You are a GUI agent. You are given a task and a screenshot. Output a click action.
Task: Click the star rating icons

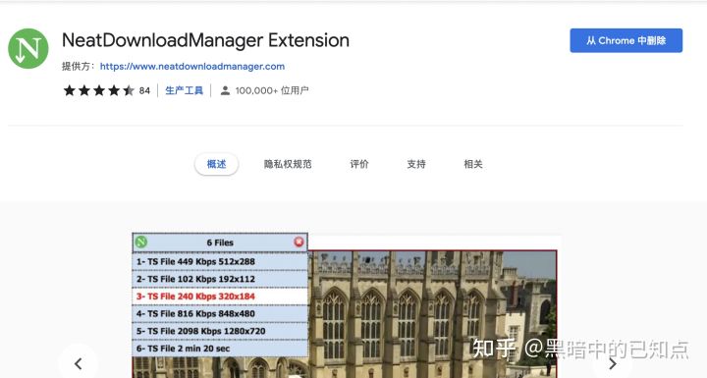point(99,90)
